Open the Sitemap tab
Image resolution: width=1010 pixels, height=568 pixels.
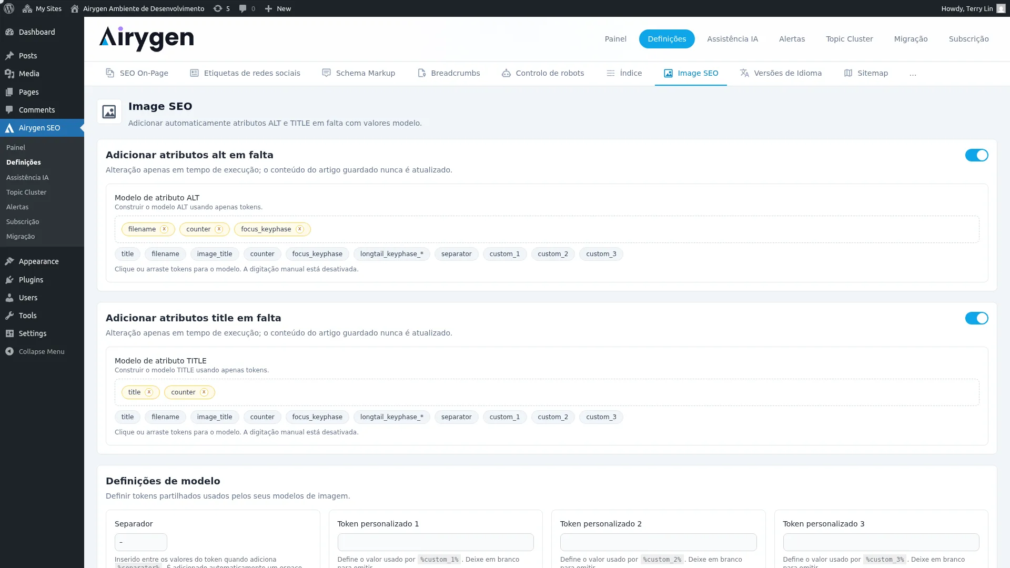(866, 73)
